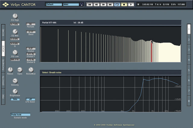The width and height of the screenshot is (193, 128).
Task: Toggle the Velo brightness button
Action: click(15, 99)
